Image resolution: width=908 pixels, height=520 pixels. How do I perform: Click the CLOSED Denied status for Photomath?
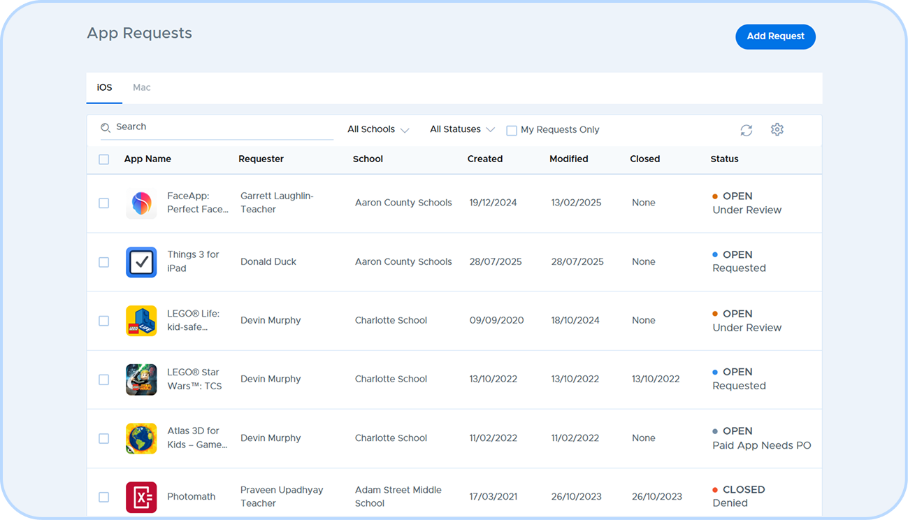coord(739,496)
